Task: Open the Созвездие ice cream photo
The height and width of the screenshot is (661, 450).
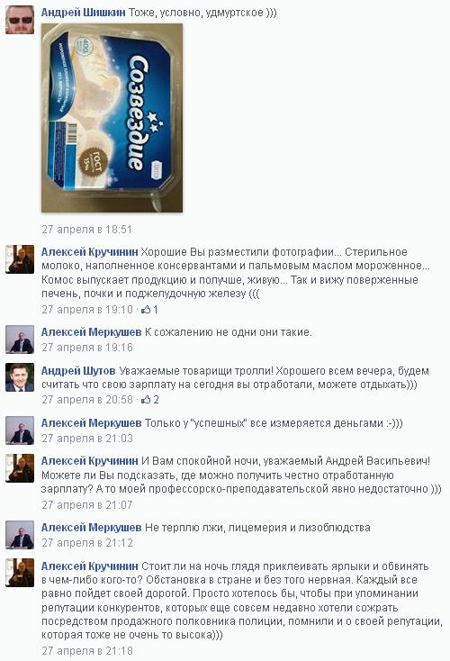Action: [112, 118]
